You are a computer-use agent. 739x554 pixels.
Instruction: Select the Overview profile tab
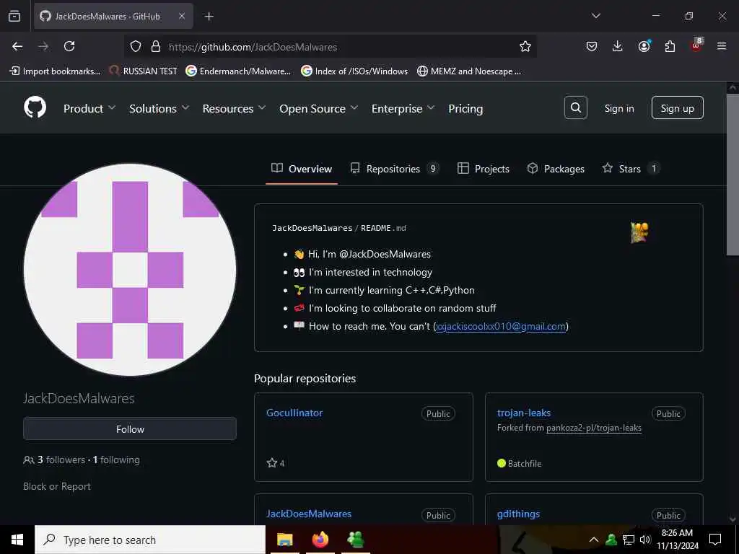point(302,169)
